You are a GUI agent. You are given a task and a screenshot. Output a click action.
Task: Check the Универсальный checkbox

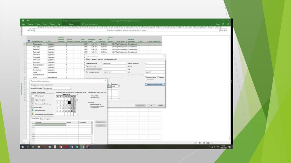click(146, 77)
